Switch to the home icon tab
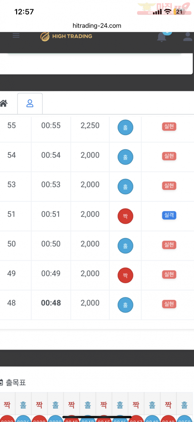194x422 pixels. click(4, 103)
